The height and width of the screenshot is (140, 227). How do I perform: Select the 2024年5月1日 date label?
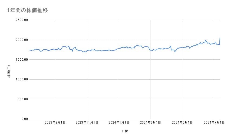[x=182, y=122]
